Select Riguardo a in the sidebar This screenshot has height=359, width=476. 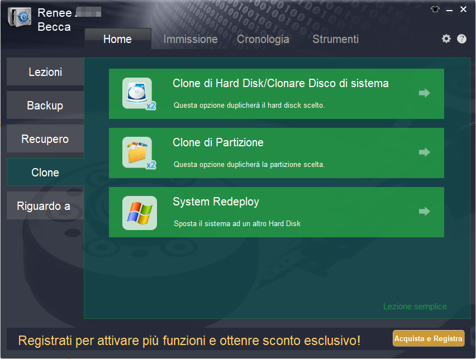pyautogui.click(x=45, y=205)
